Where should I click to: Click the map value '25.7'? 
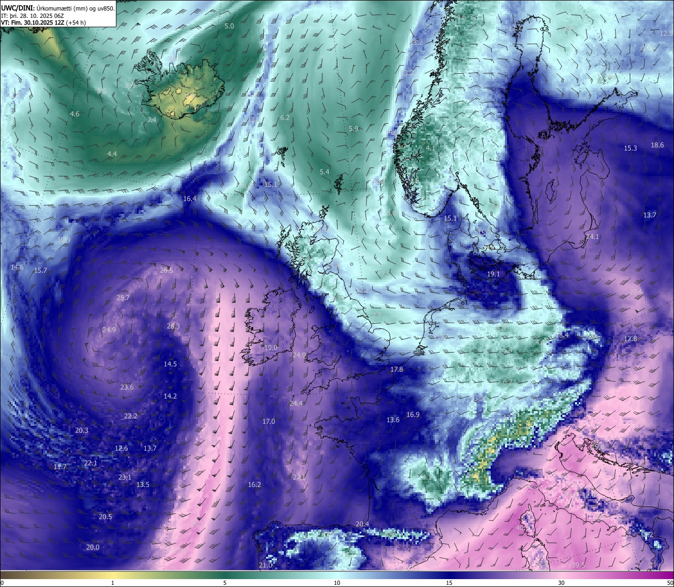coord(123,297)
